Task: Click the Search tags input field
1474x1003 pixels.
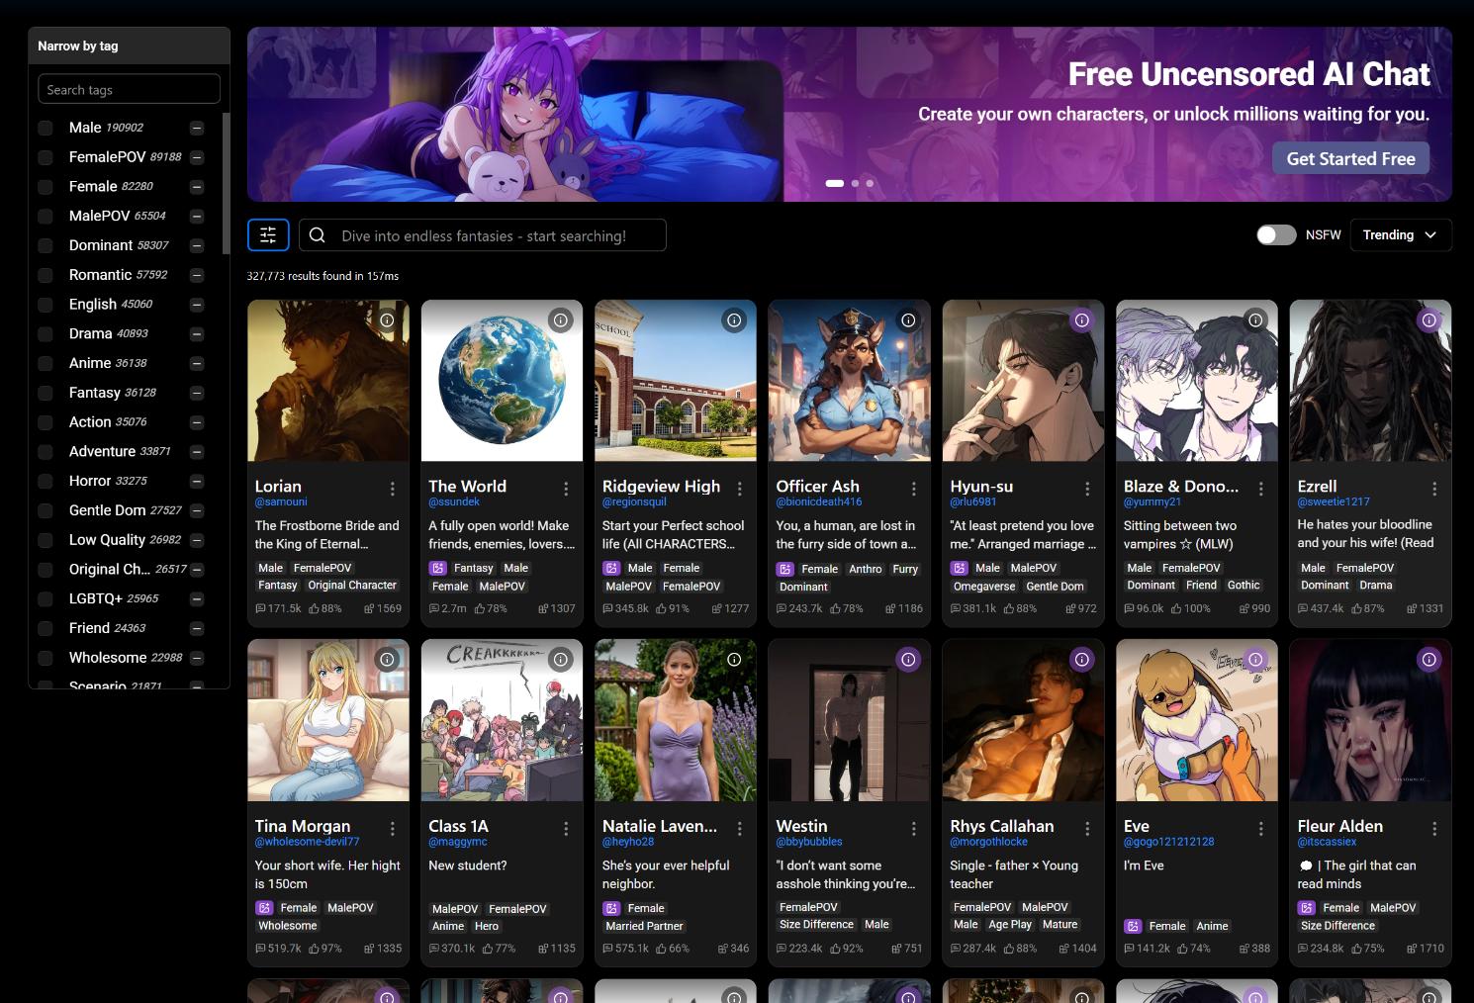Action: tap(129, 90)
